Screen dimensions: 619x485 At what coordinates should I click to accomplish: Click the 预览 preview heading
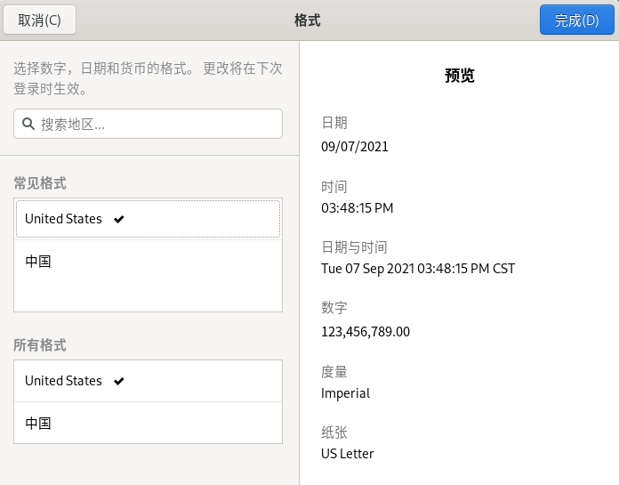(460, 76)
